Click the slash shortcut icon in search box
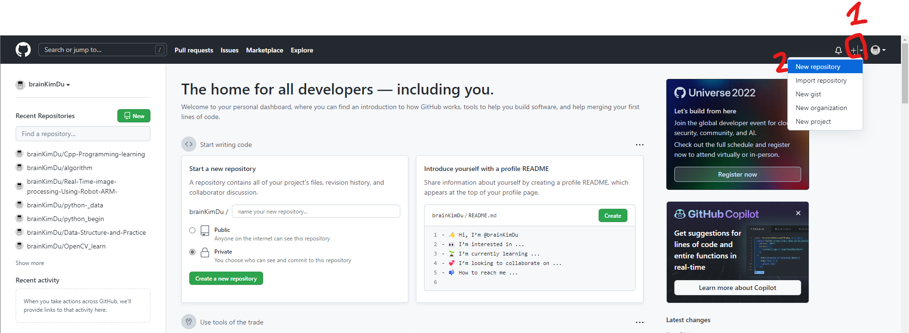 pyautogui.click(x=160, y=50)
